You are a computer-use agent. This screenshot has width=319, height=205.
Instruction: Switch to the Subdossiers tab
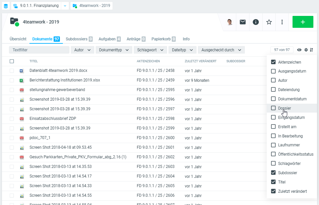(79, 39)
